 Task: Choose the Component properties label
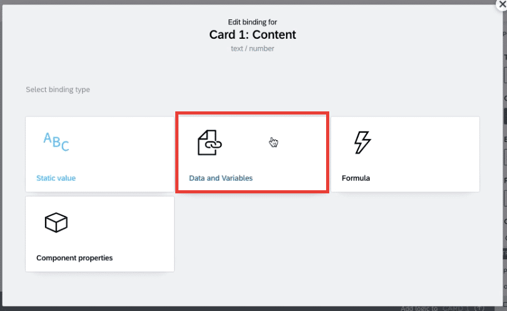click(74, 258)
